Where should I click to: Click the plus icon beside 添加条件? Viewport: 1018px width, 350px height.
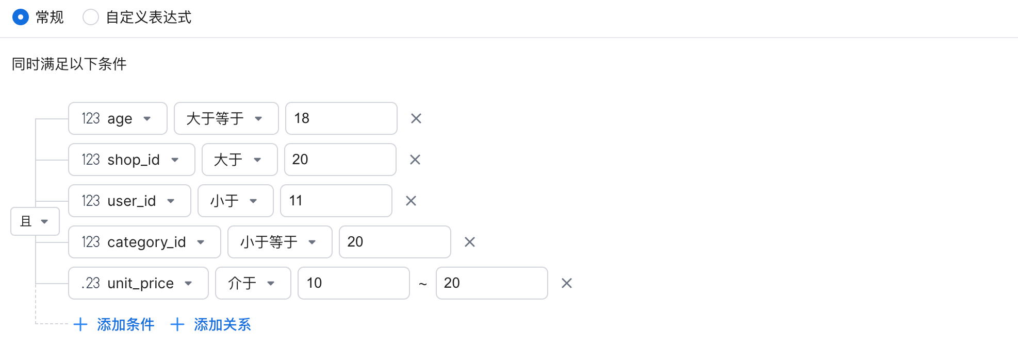point(80,324)
